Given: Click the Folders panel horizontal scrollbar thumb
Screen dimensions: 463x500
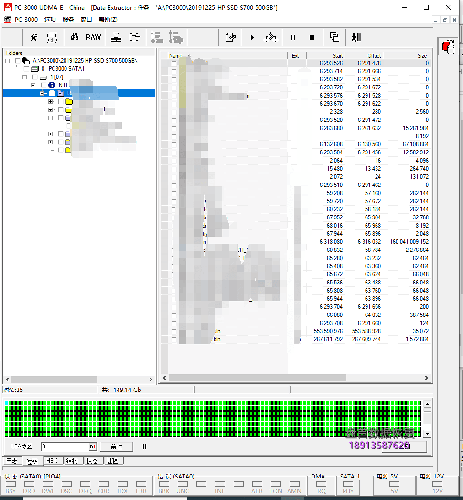Looking at the screenshot, I should pos(54,380).
